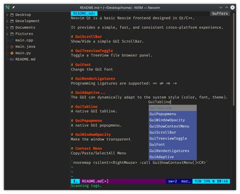This screenshot has height=194, width=240.
Task: Click the C++ file icon beside main.cpp
Action: coord(12,41)
